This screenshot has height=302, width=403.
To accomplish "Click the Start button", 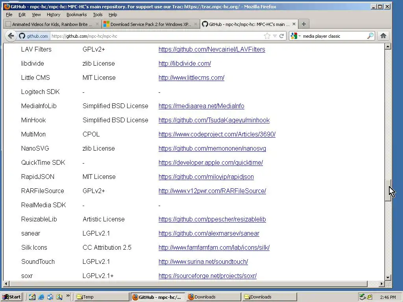I will pyautogui.click(x=12, y=297).
